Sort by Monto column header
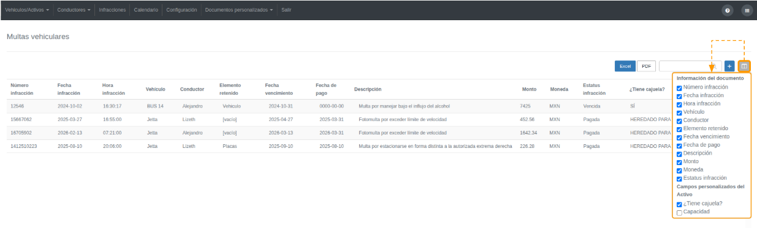Screen dimensions: 757x228 [x=529, y=89]
